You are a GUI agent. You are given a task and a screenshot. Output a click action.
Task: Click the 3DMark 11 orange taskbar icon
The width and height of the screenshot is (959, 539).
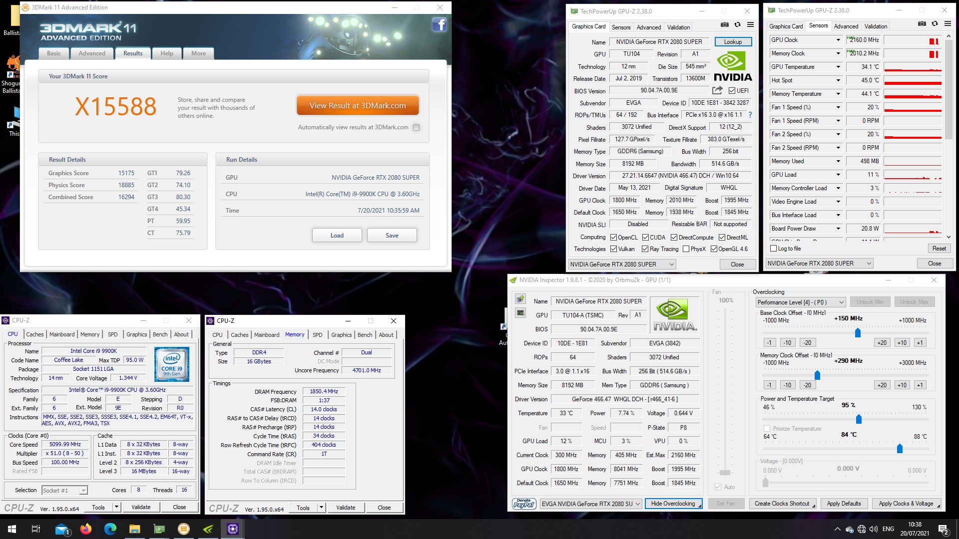click(184, 529)
